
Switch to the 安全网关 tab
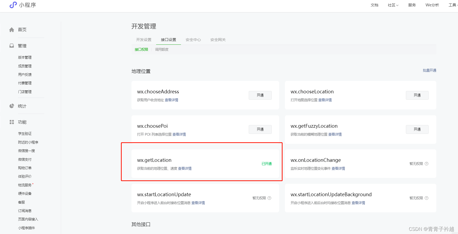(x=218, y=40)
